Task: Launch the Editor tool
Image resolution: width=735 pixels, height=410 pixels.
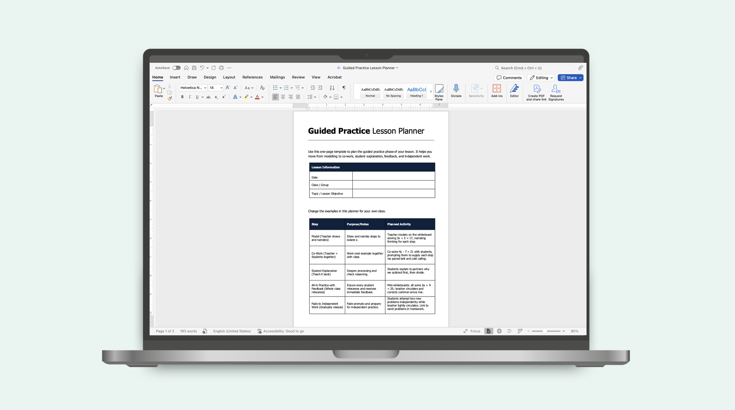Action: (514, 89)
